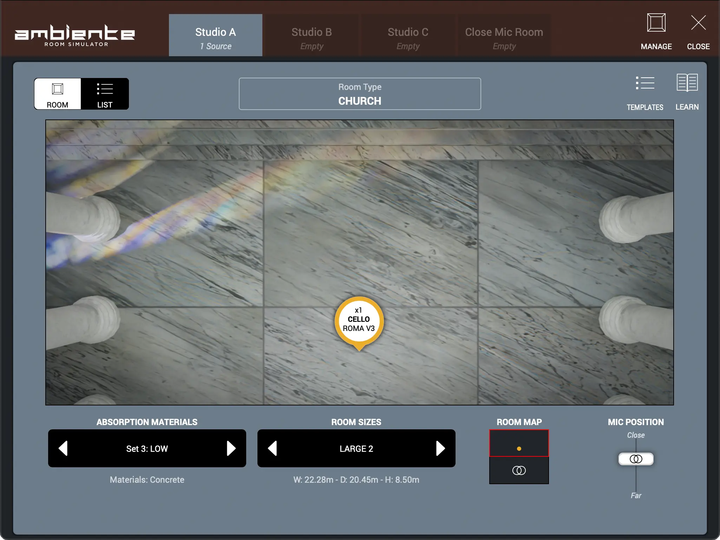Open the Room Type Church selector

360,94
